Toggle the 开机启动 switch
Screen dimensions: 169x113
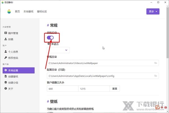click(x=50, y=38)
